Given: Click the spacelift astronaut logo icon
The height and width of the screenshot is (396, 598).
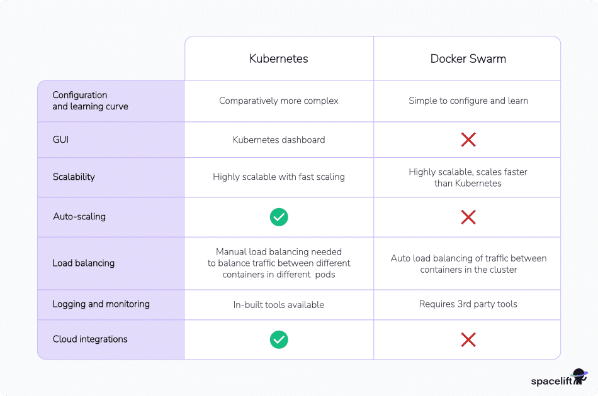Looking at the screenshot, I should coord(578,377).
